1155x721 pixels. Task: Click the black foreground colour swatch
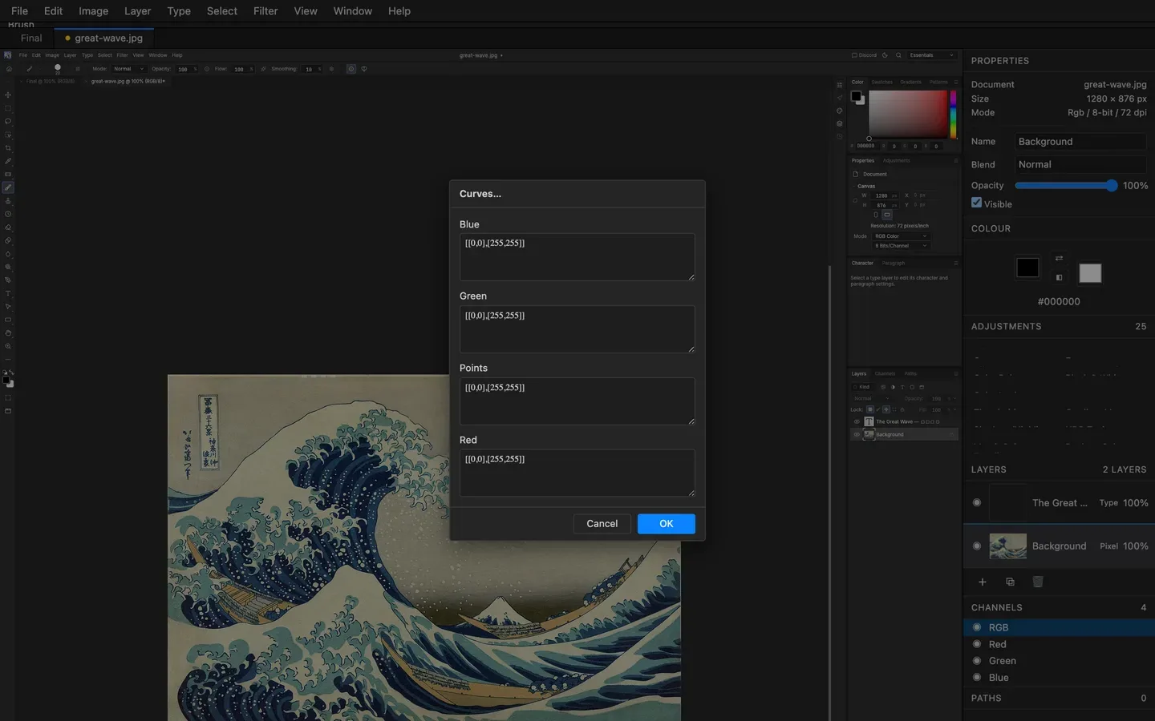point(1027,268)
